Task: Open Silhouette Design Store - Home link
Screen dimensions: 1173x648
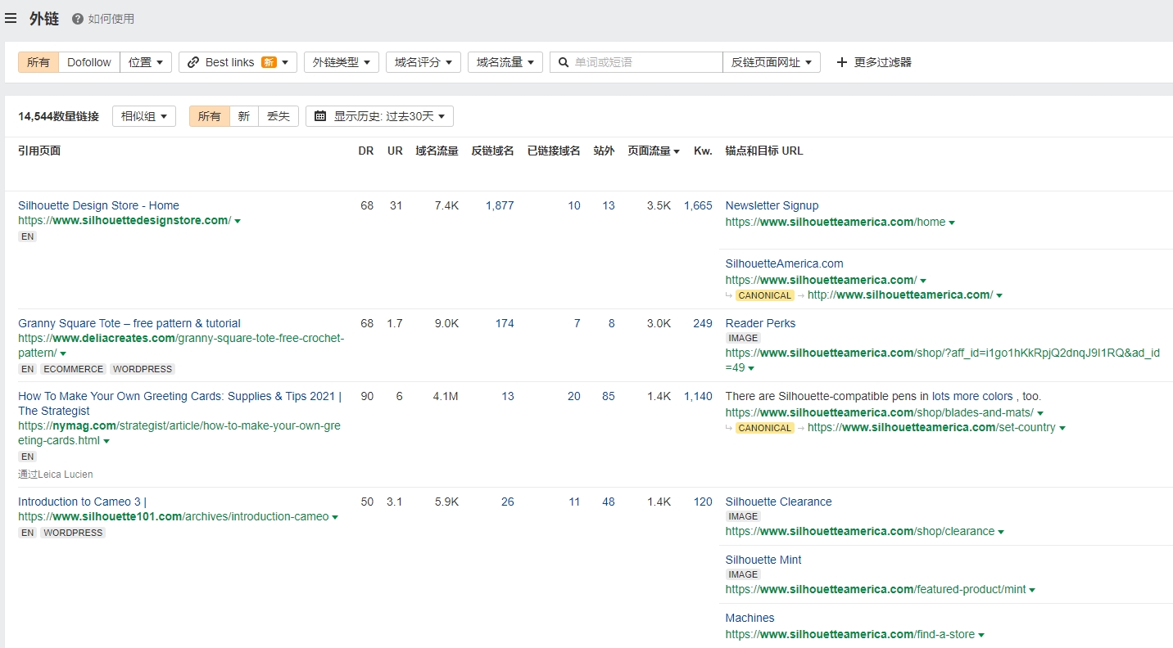Action: (x=98, y=205)
